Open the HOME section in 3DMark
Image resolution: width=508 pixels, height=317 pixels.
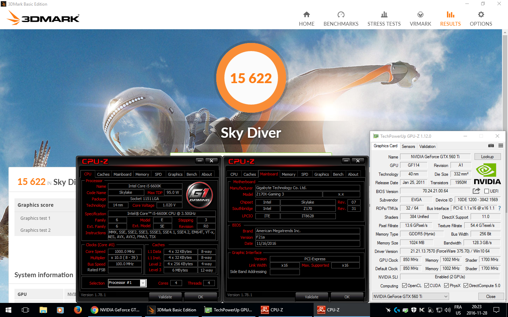(x=307, y=19)
